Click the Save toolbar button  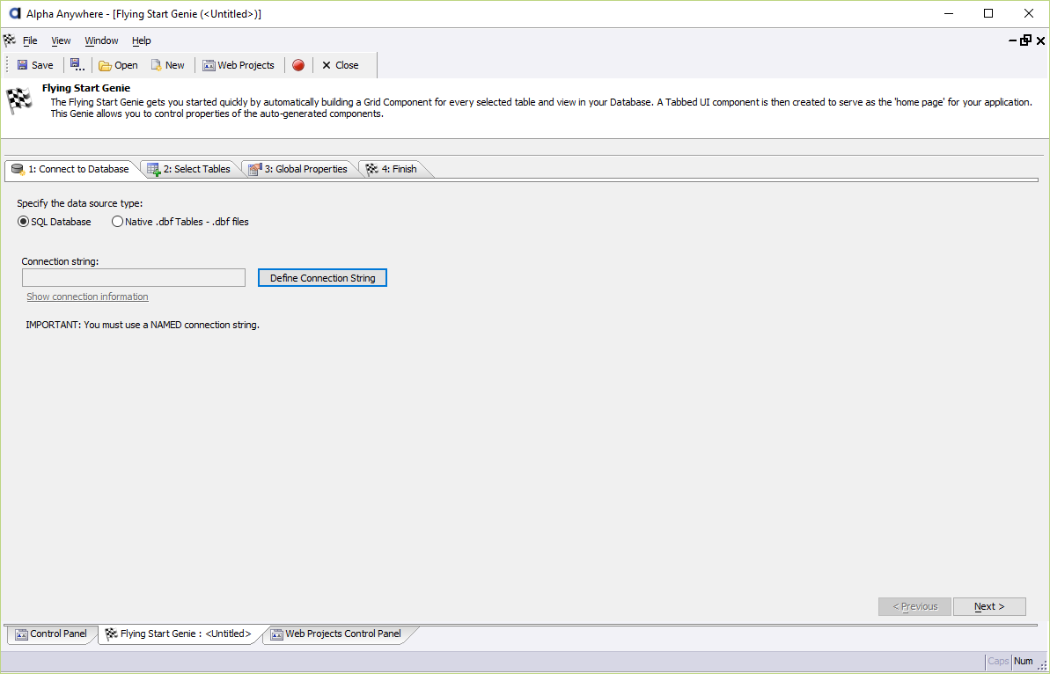[x=35, y=65]
